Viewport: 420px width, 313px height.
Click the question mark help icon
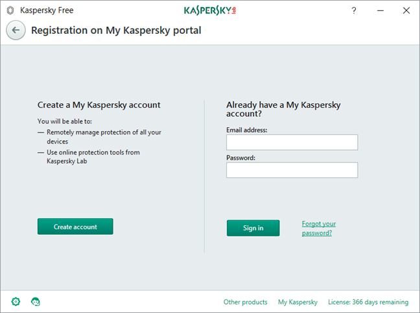point(354,10)
